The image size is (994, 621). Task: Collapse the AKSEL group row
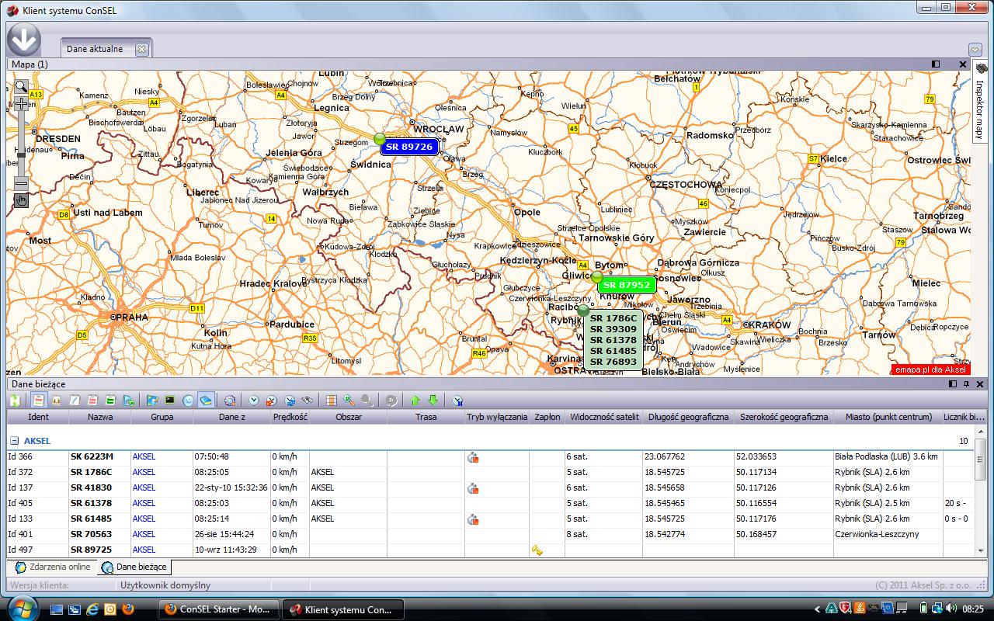(x=14, y=441)
